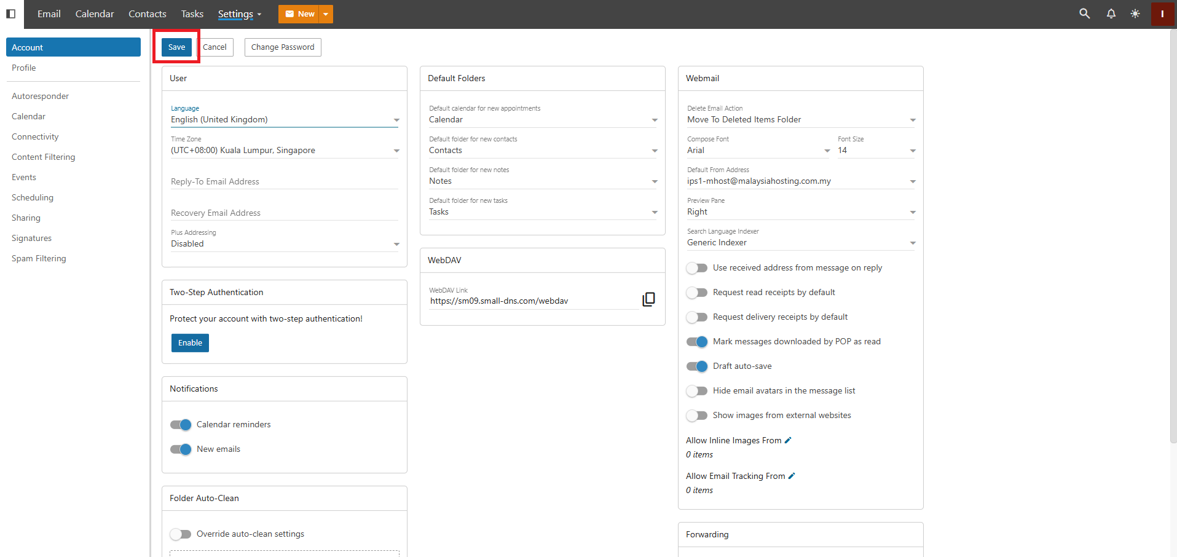Image resolution: width=1177 pixels, height=557 pixels.
Task: Open Default folder for new contacts dropdown
Action: pyautogui.click(x=543, y=151)
